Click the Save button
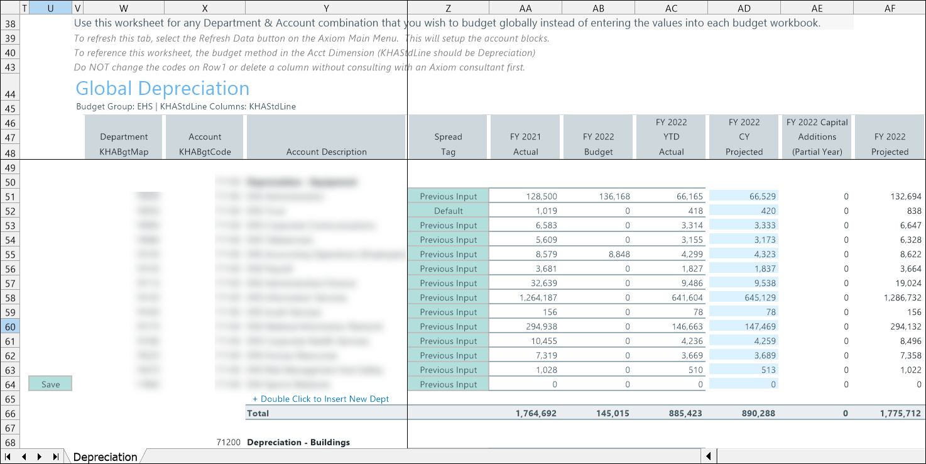Viewport: 926px width, 464px height. tap(50, 384)
